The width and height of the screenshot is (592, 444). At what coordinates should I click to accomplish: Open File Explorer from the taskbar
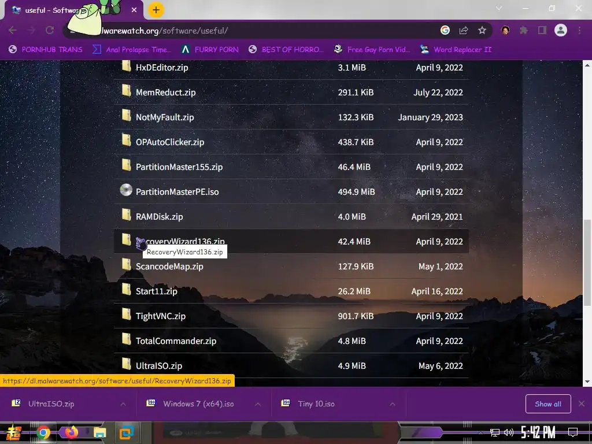(99, 432)
